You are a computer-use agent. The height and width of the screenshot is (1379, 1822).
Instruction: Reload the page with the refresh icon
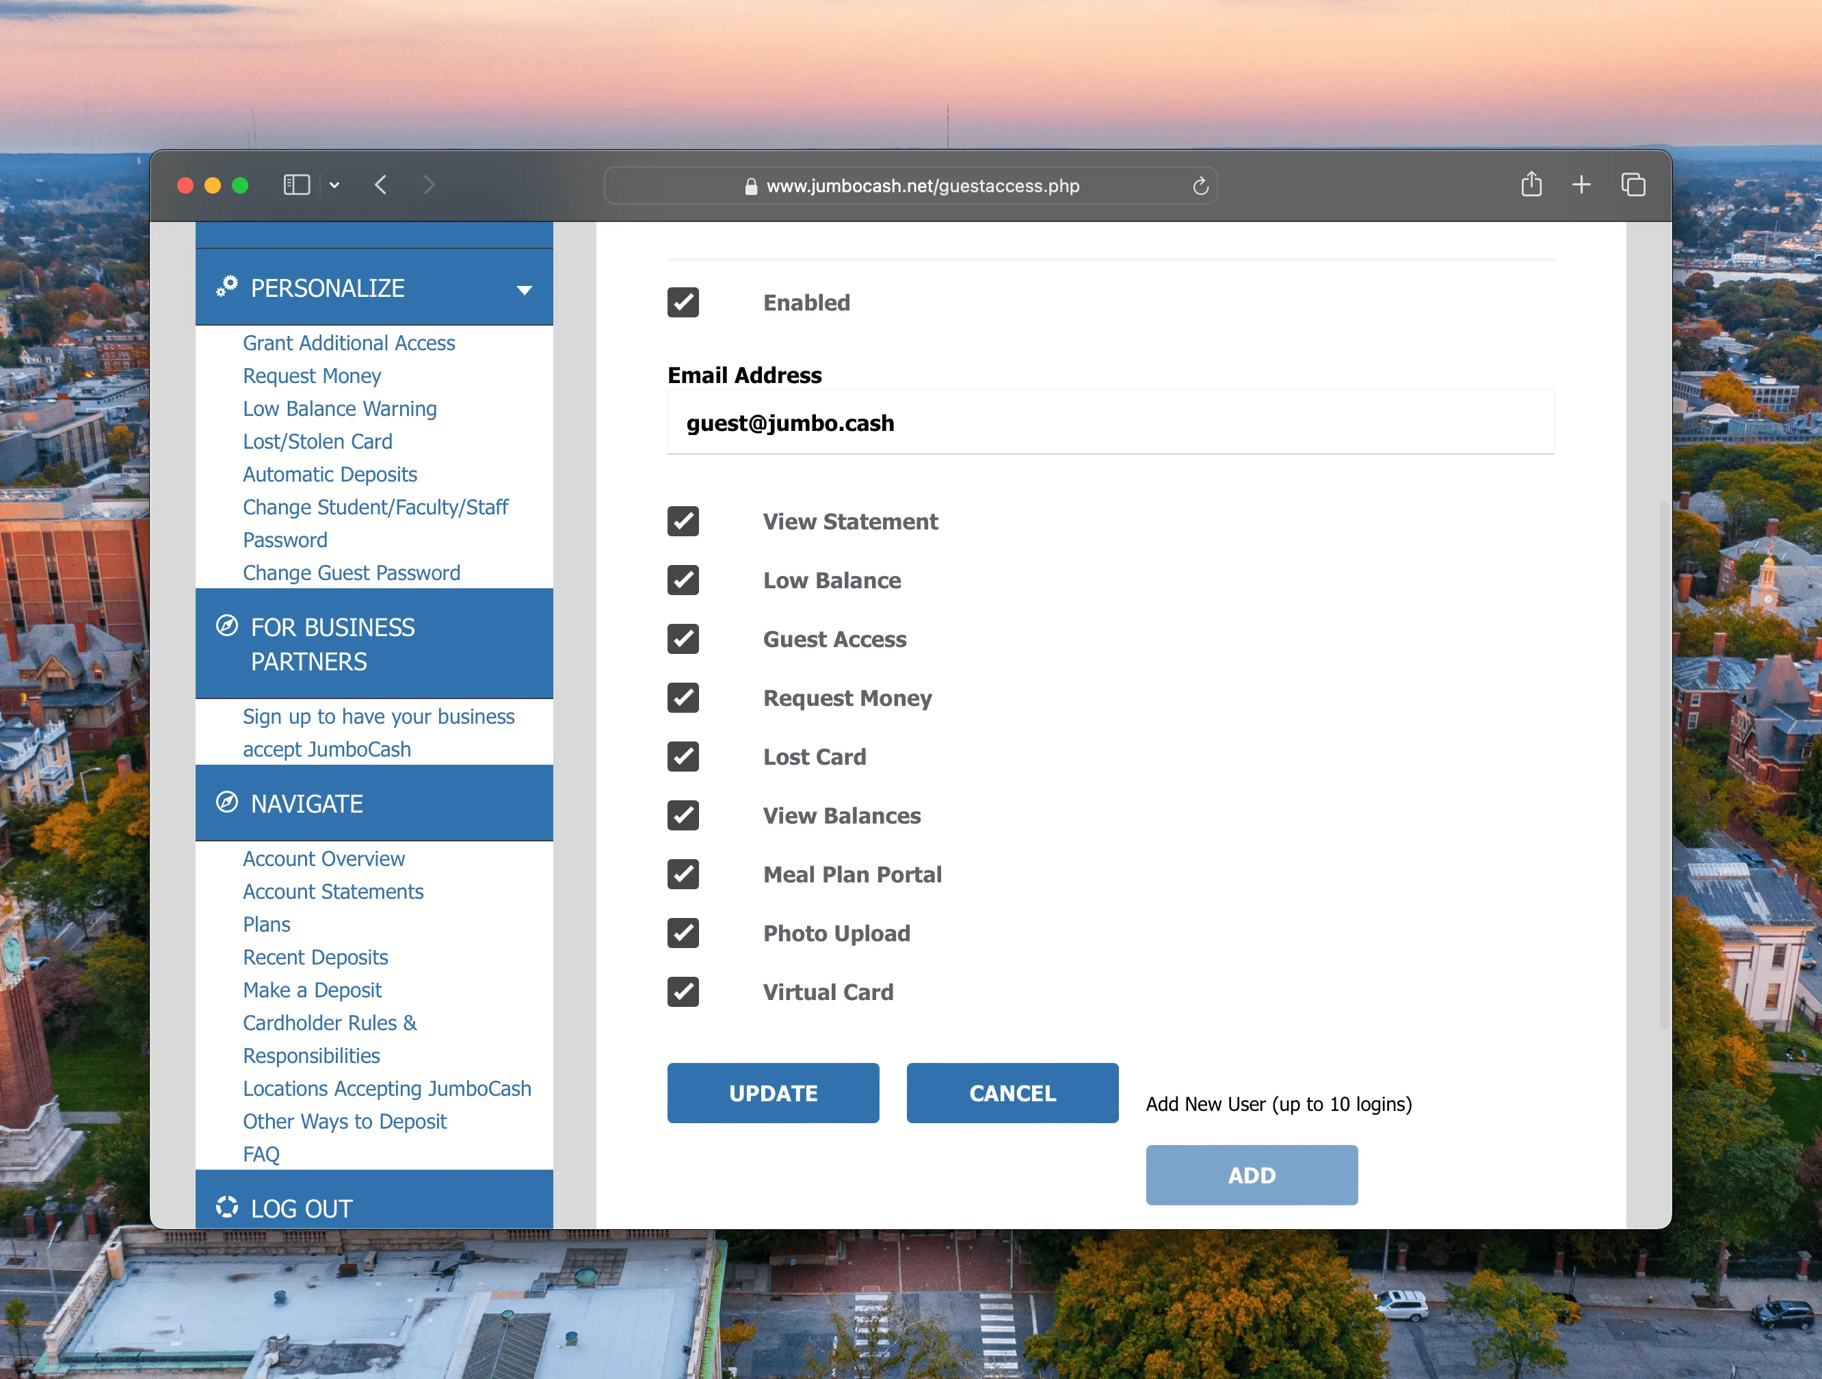click(1200, 186)
